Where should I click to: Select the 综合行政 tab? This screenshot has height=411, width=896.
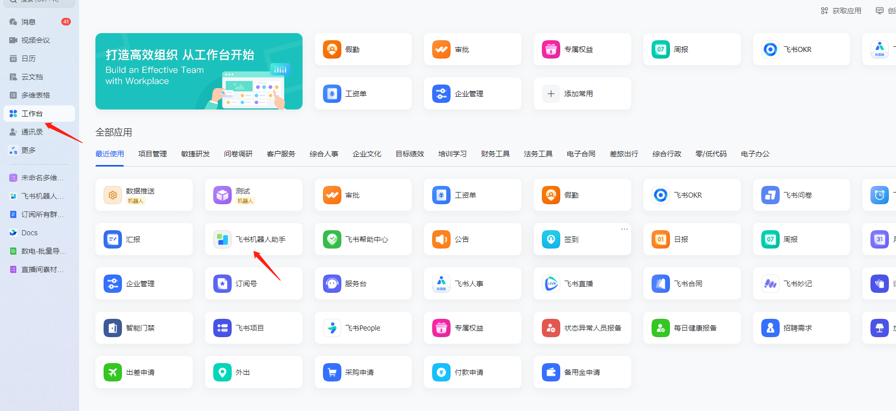click(x=667, y=154)
